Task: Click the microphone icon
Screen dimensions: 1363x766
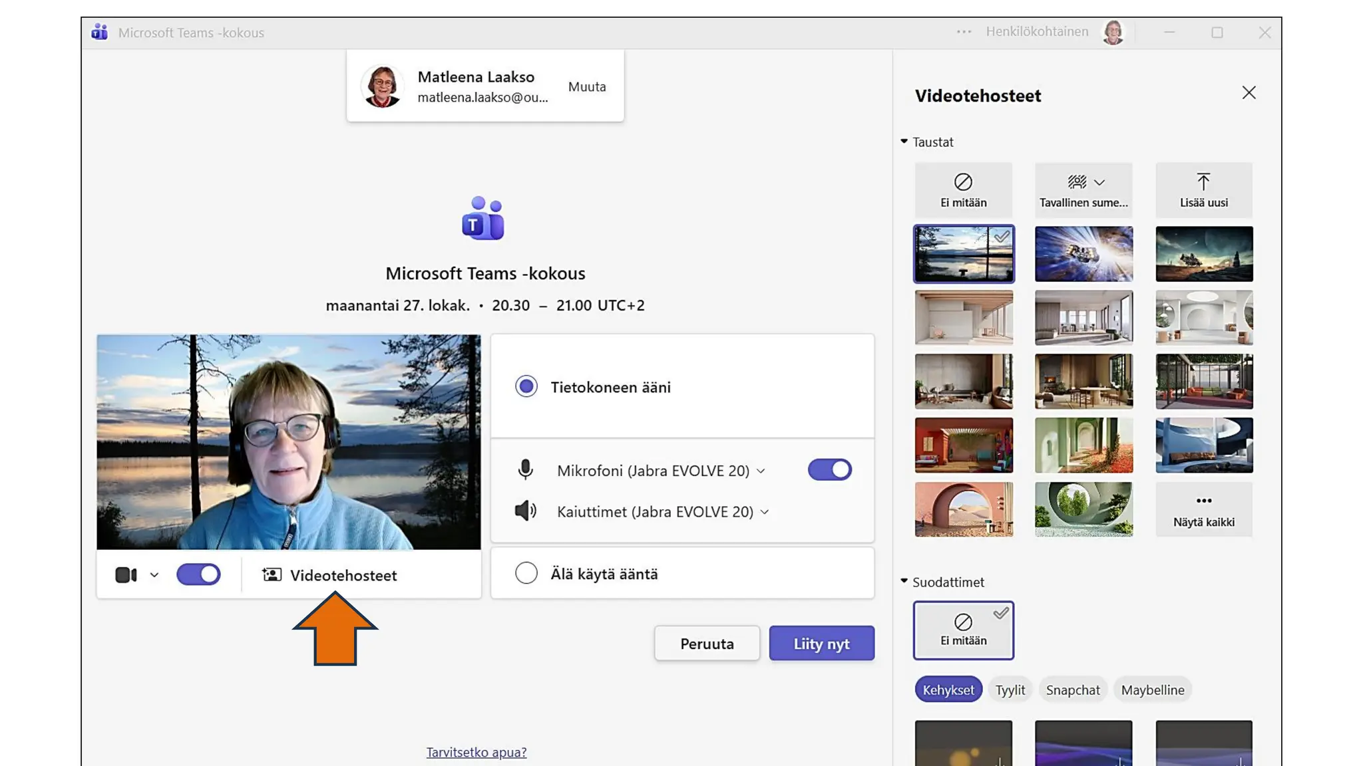Action: (525, 470)
